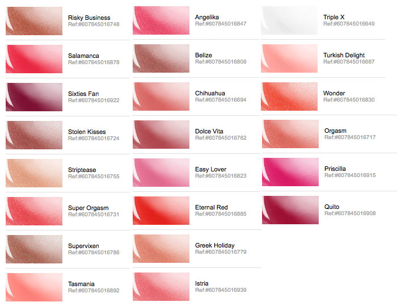Choose the Turkish Delight swatch
The height and width of the screenshot is (306, 397).
pos(289,58)
